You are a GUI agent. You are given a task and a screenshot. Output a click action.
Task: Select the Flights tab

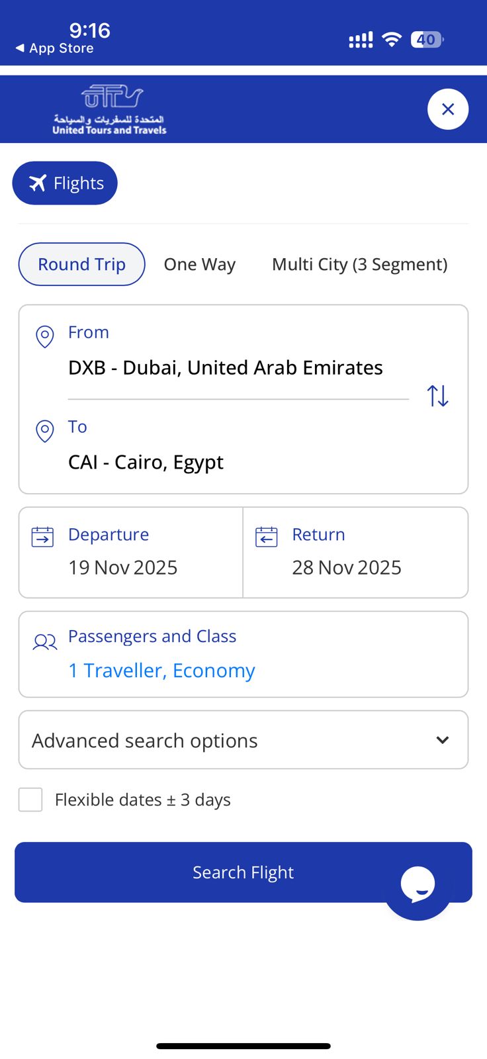pos(65,183)
